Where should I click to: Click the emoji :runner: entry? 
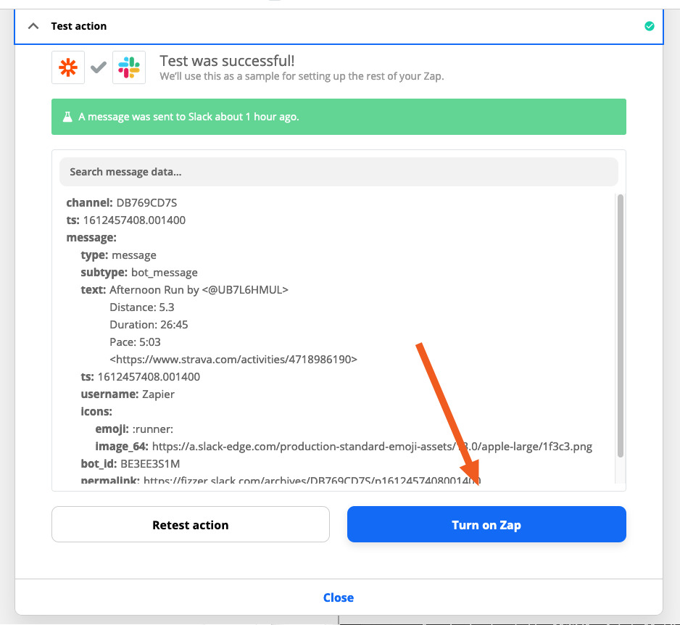pyautogui.click(x=134, y=429)
